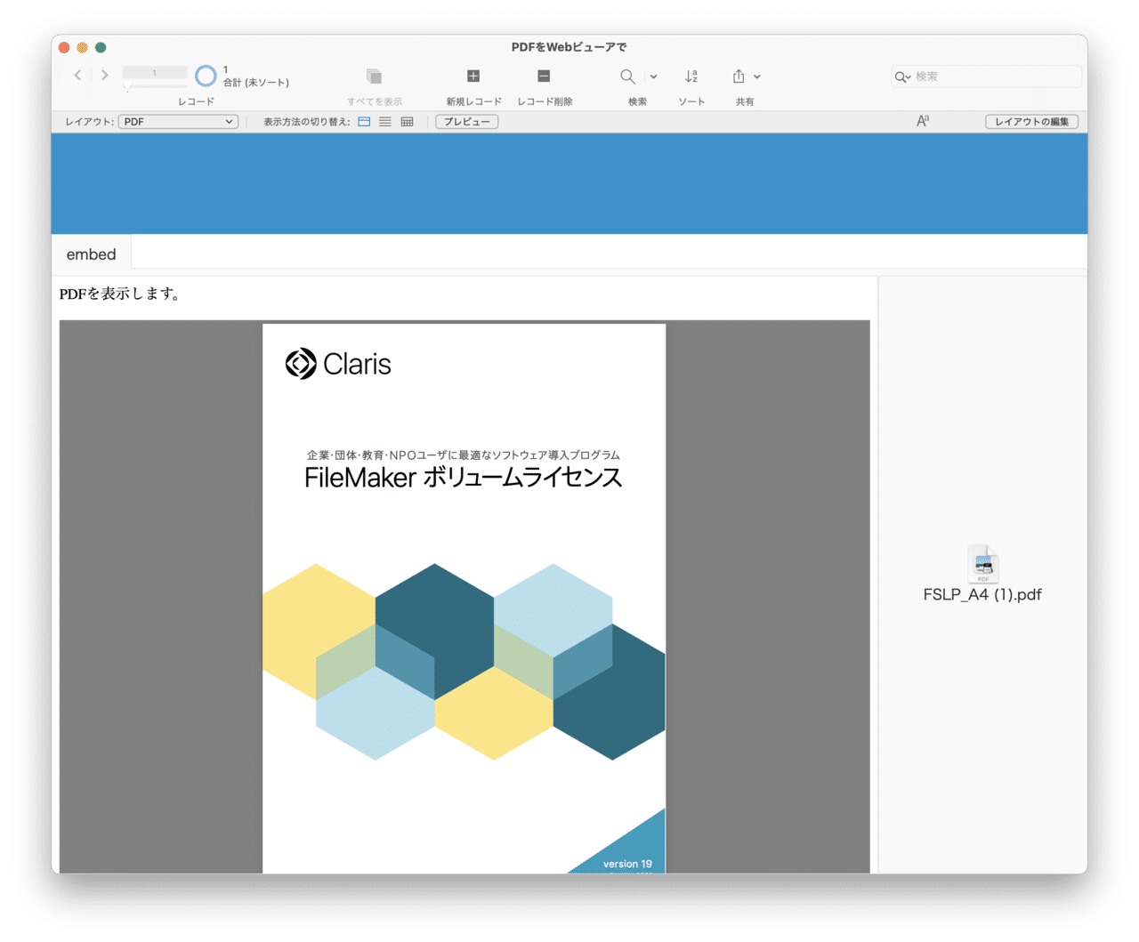The width and height of the screenshot is (1139, 942).
Task: Open sharing options via the 共有 icon
Action: [740, 76]
